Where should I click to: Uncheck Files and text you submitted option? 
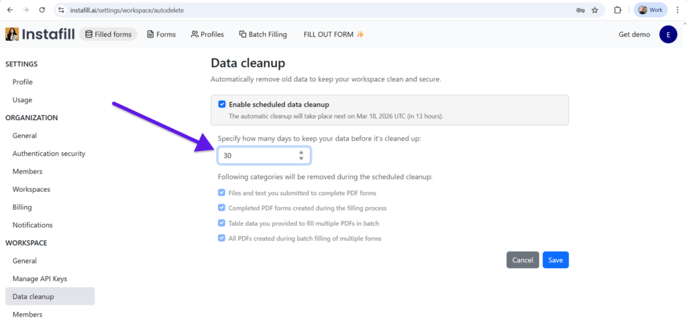(x=221, y=193)
